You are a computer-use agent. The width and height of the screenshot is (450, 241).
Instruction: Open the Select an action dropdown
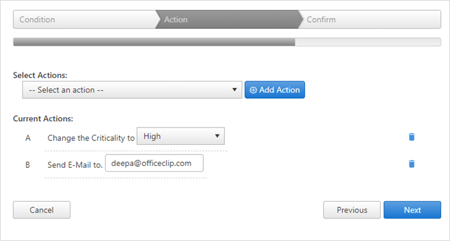[x=132, y=90]
